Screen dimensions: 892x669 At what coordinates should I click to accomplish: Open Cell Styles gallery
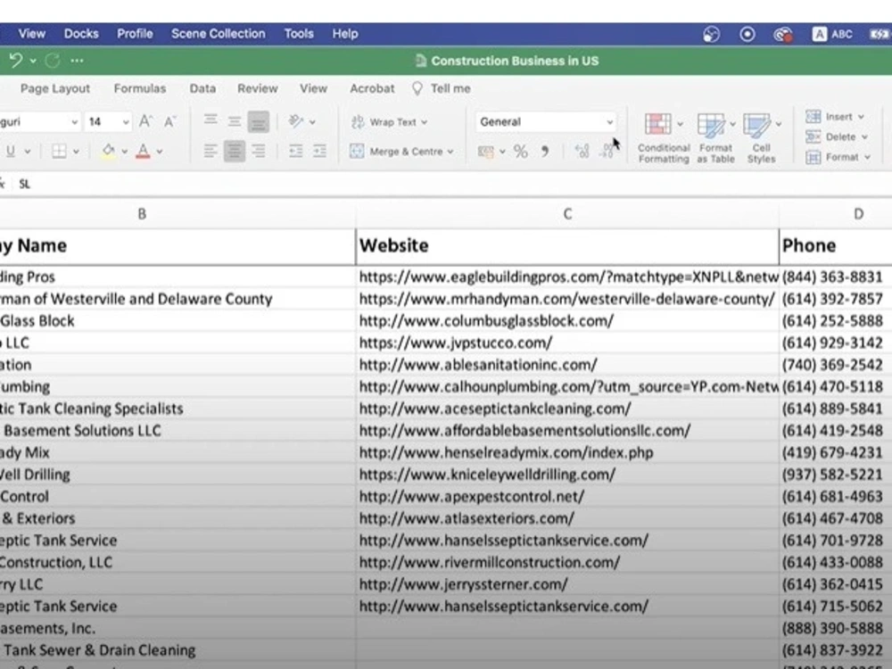tap(761, 137)
